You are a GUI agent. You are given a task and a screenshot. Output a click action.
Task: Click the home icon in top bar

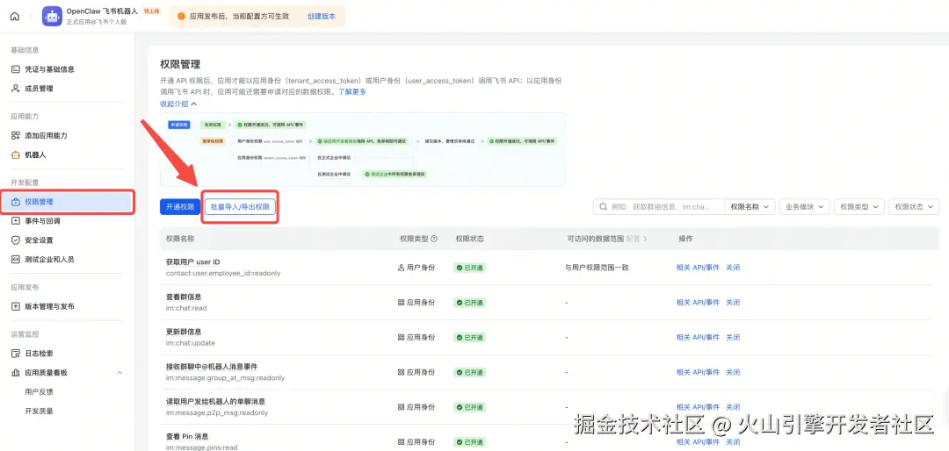15,16
